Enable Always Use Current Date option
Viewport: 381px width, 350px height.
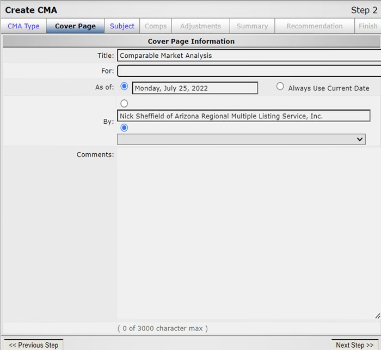[x=280, y=86]
